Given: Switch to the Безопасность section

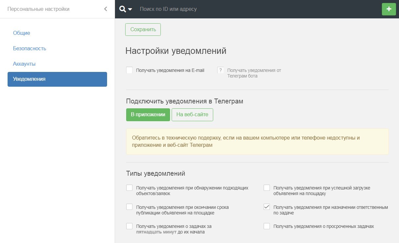Looking at the screenshot, I should [30, 48].
